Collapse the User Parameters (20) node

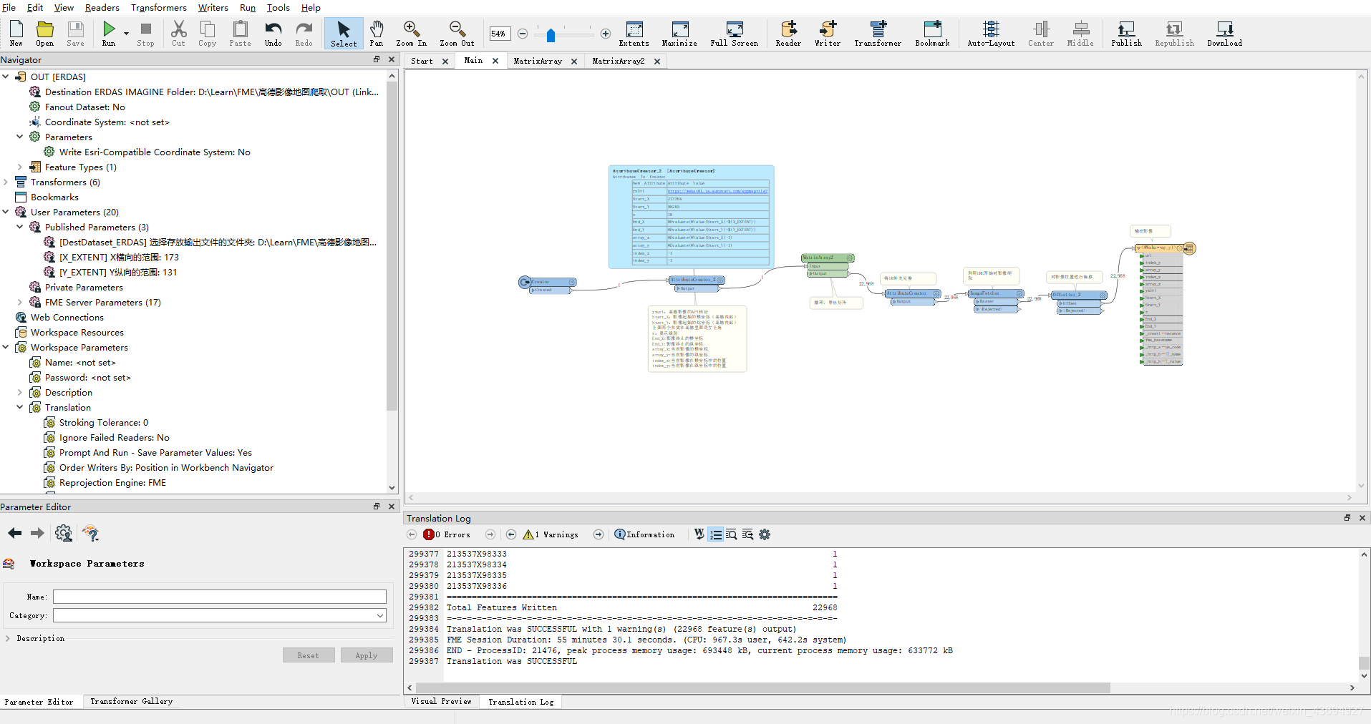[x=6, y=212]
